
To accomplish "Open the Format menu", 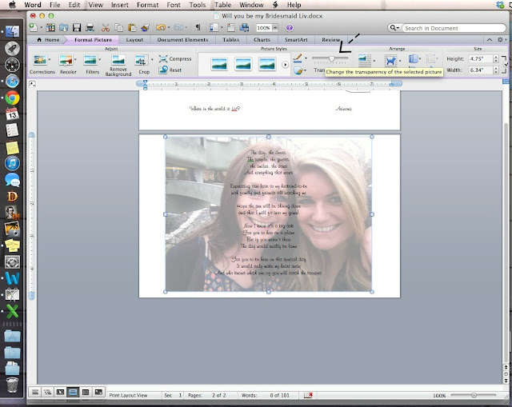I will pos(147,5).
